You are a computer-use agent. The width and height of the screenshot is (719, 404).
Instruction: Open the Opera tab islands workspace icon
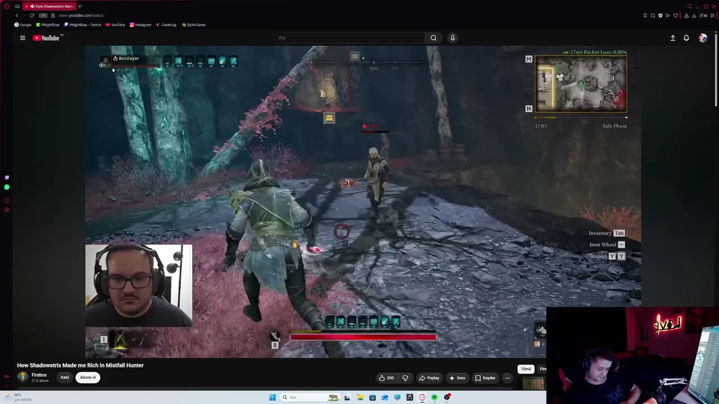(17, 6)
